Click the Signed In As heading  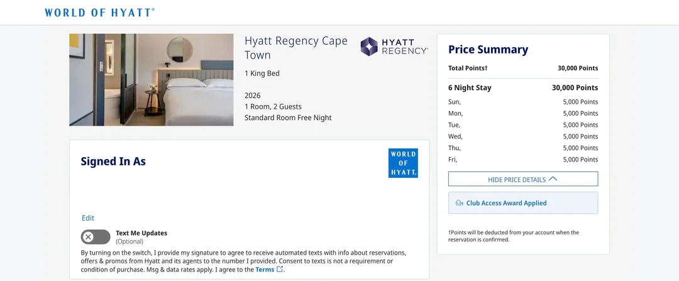tap(113, 162)
